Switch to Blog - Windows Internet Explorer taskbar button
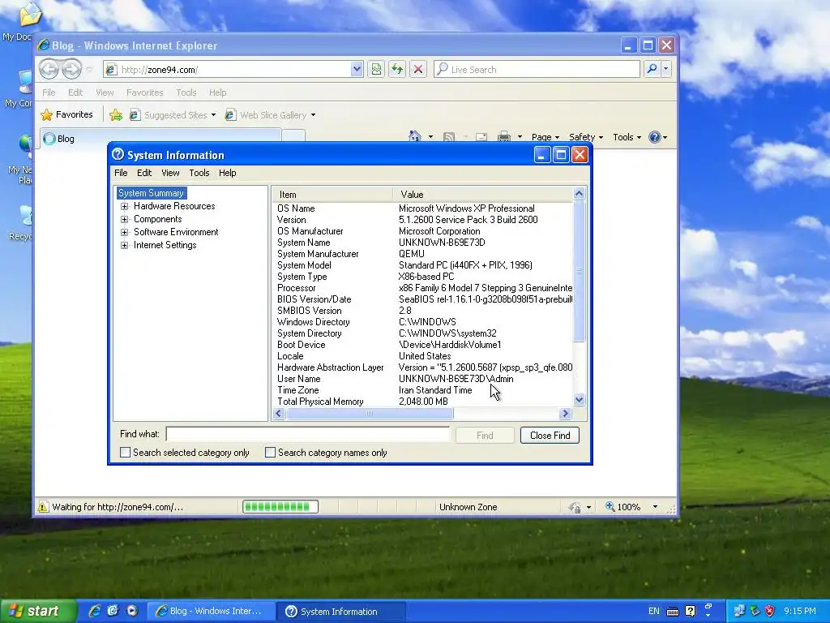The image size is (830, 623). tap(211, 611)
